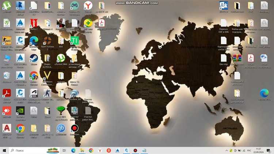Open the Windows Start menu
The width and height of the screenshot is (274, 154).
pyautogui.click(x=4, y=150)
